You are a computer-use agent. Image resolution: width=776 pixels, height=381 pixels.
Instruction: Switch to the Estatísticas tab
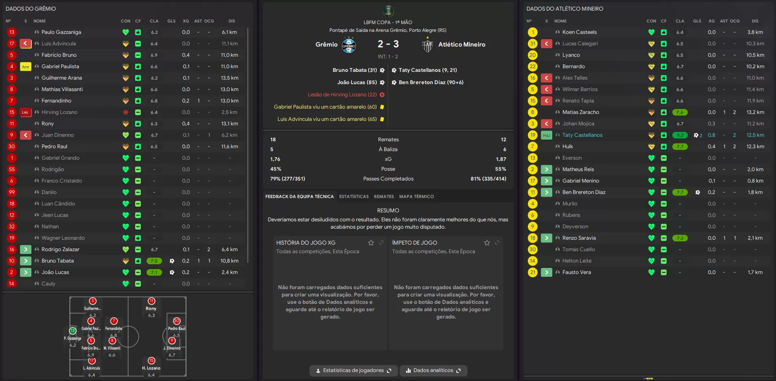pos(354,197)
